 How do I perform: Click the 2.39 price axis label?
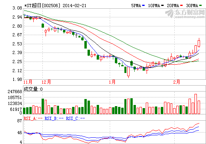coord(17,52)
